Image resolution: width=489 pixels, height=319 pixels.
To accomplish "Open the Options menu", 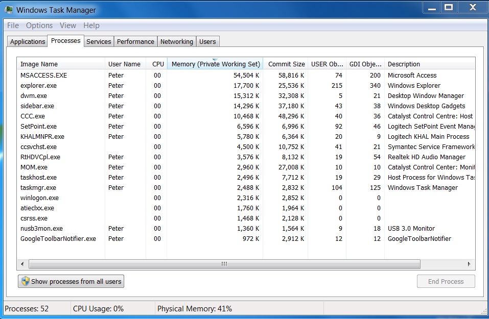I will tap(39, 26).
